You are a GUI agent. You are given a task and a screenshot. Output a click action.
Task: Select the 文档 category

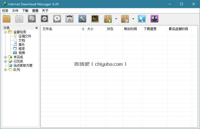point(22,40)
